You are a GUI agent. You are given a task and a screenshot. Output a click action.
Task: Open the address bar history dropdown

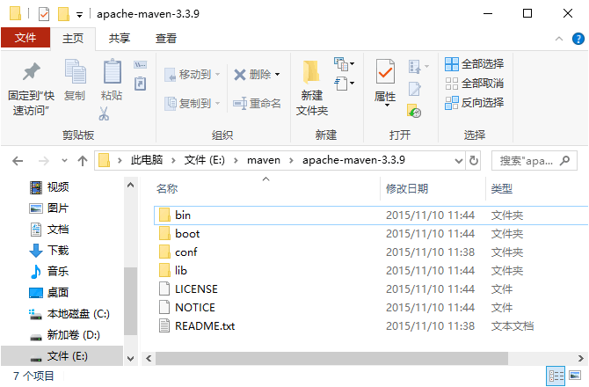[459, 160]
